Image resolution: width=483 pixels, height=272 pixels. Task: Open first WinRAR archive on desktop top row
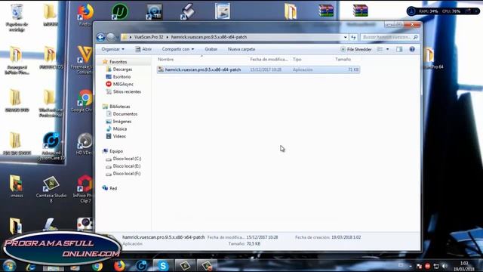point(326,11)
